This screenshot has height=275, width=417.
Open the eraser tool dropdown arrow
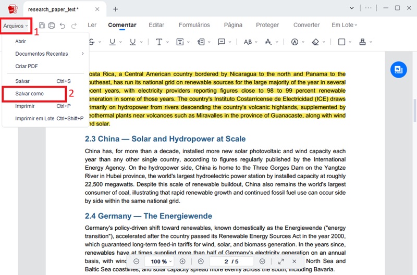(x=324, y=42)
